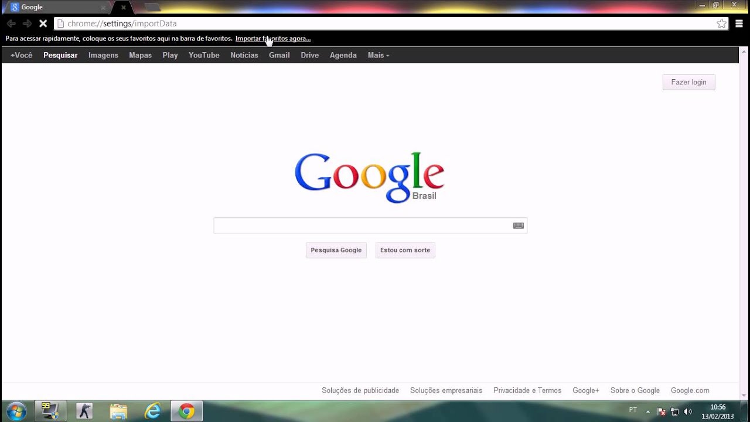Open the Counter-Strike taskbar icon
Image resolution: width=750 pixels, height=422 pixels.
pyautogui.click(x=85, y=411)
